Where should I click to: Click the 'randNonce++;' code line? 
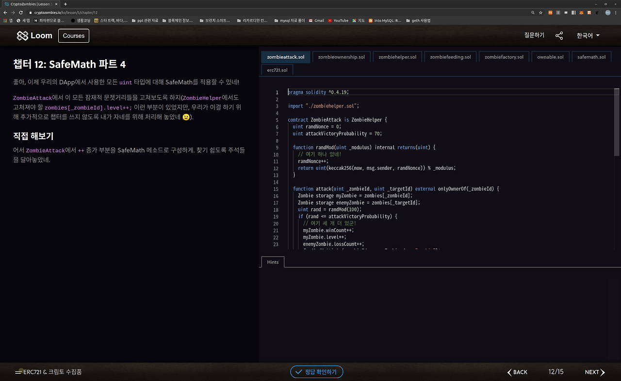pos(313,161)
